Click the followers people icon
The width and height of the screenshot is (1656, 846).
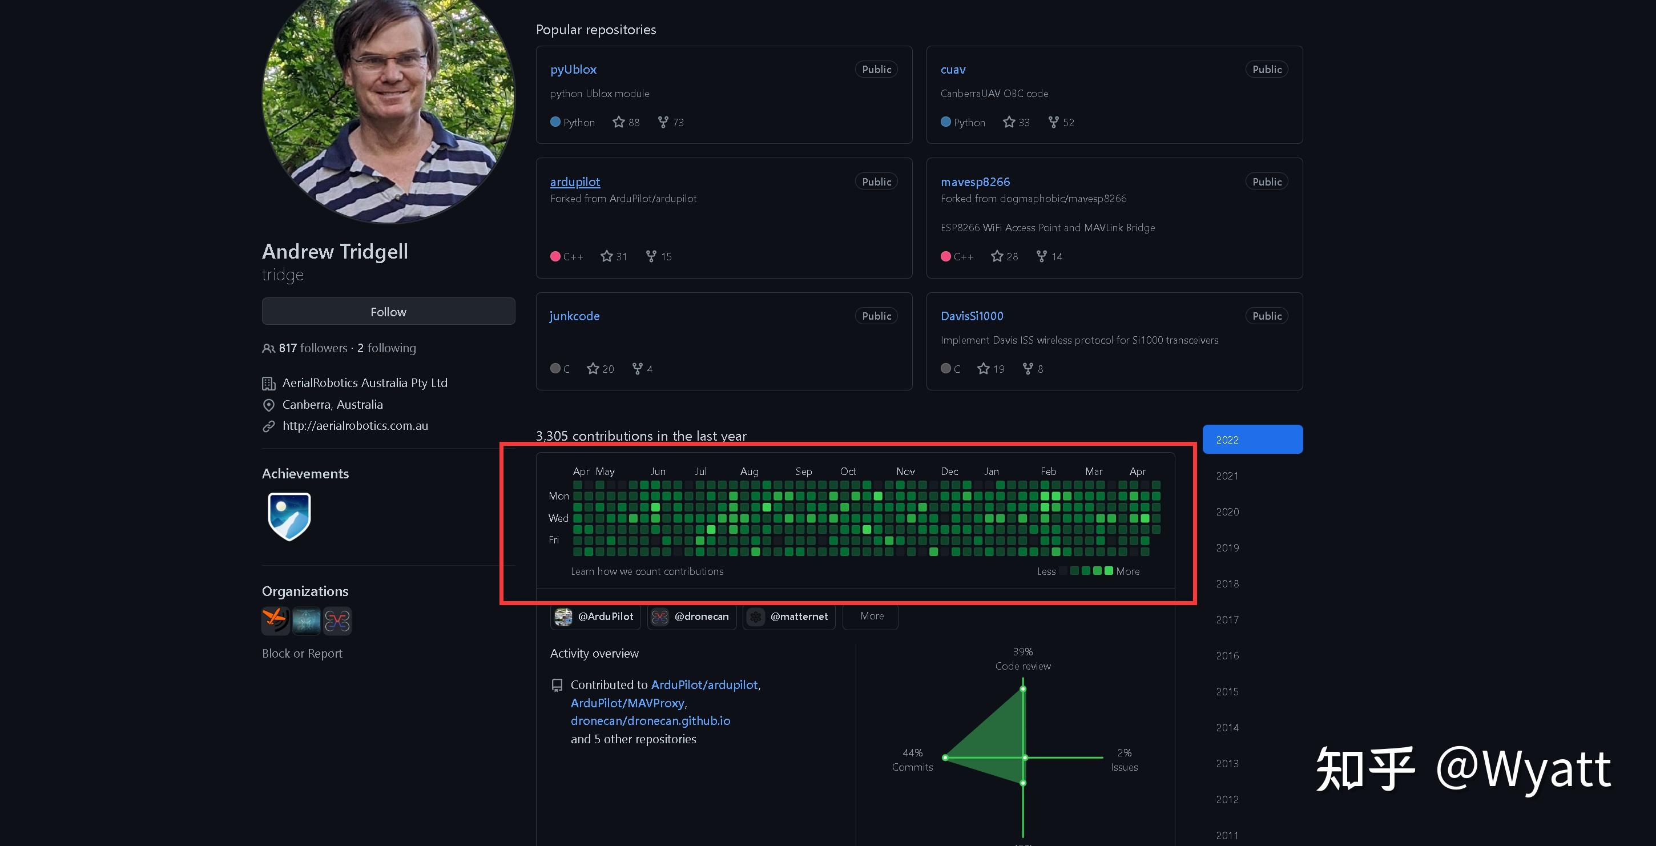(x=268, y=348)
